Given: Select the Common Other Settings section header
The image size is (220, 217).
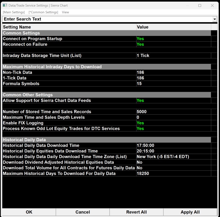Looking at the screenshot, I should (107, 95).
